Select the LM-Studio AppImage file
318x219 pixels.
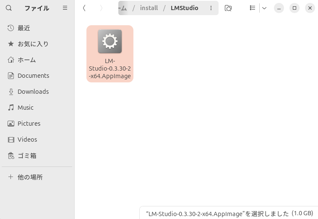pyautogui.click(x=109, y=53)
